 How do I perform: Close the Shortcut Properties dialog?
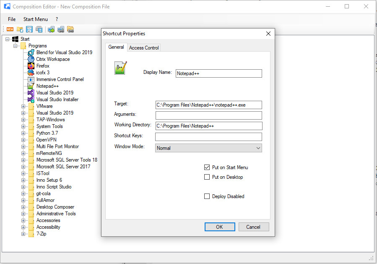[268, 34]
